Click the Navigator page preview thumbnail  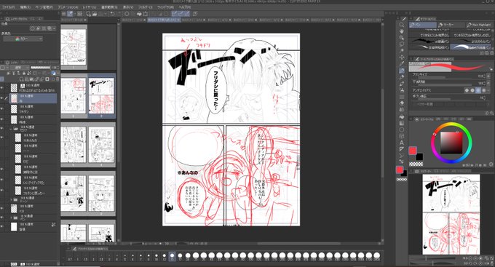click(451, 214)
